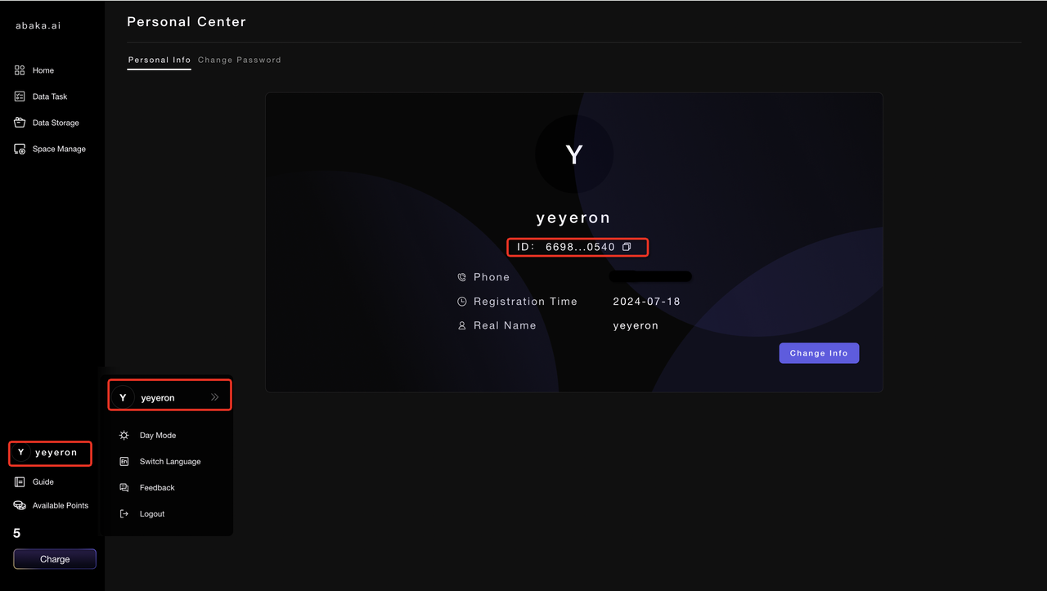Expand the yeyeron double-chevron arrow
This screenshot has width=1047, height=591.
click(x=214, y=397)
